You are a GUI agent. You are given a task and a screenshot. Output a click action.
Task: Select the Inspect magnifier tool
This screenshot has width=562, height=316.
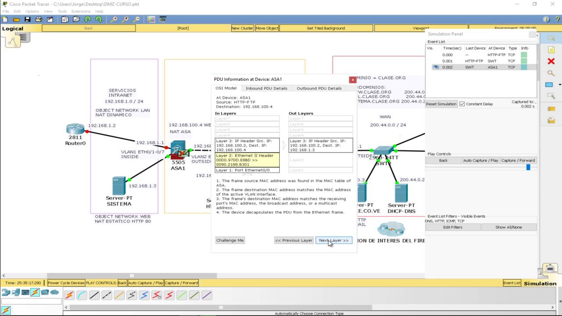[551, 73]
